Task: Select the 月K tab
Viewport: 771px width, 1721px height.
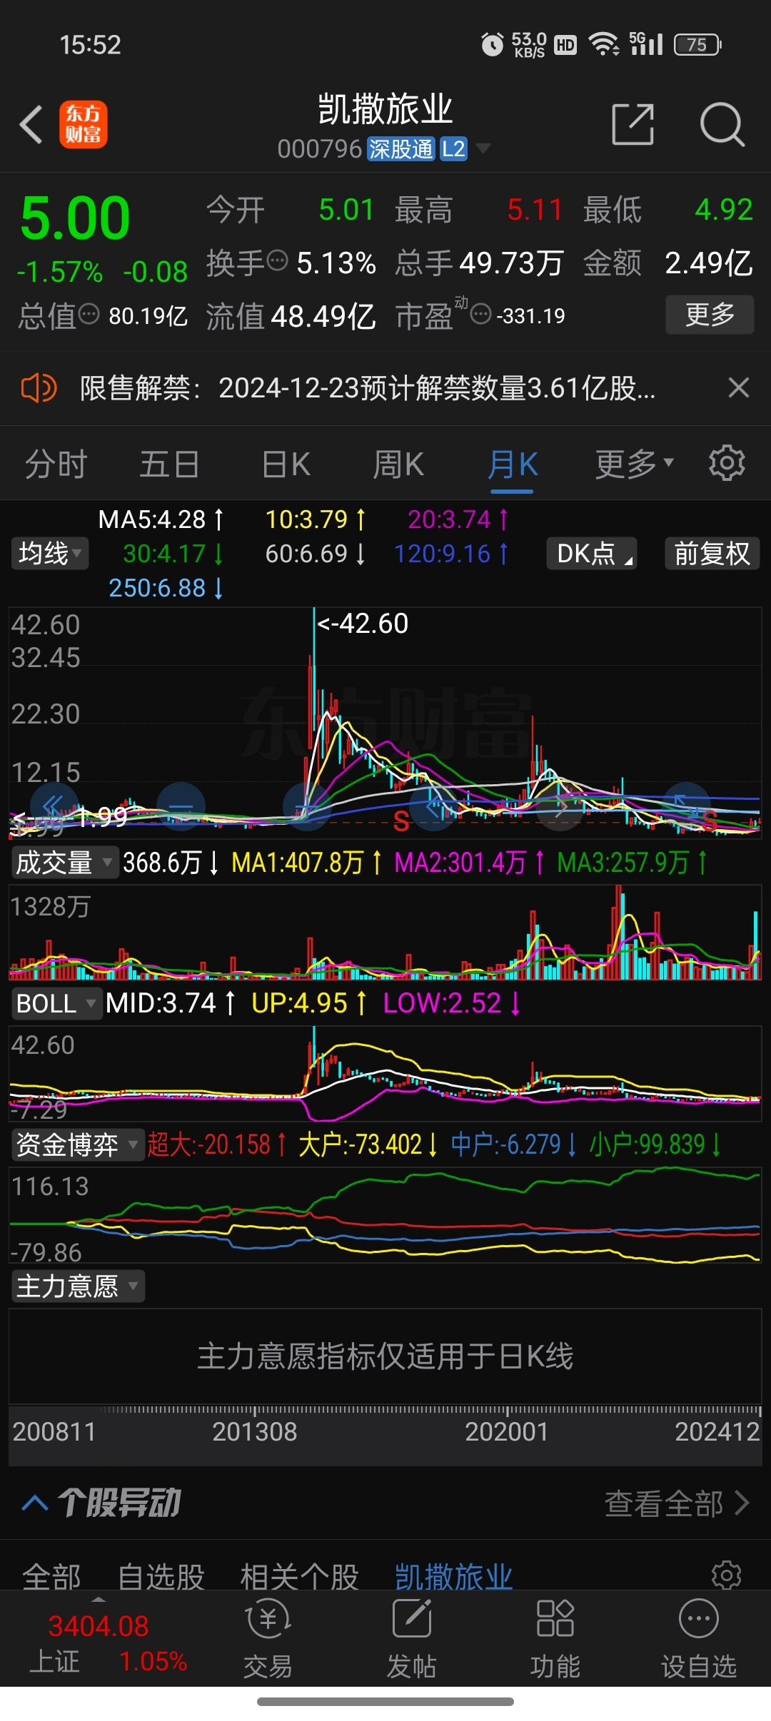Action: 513,464
